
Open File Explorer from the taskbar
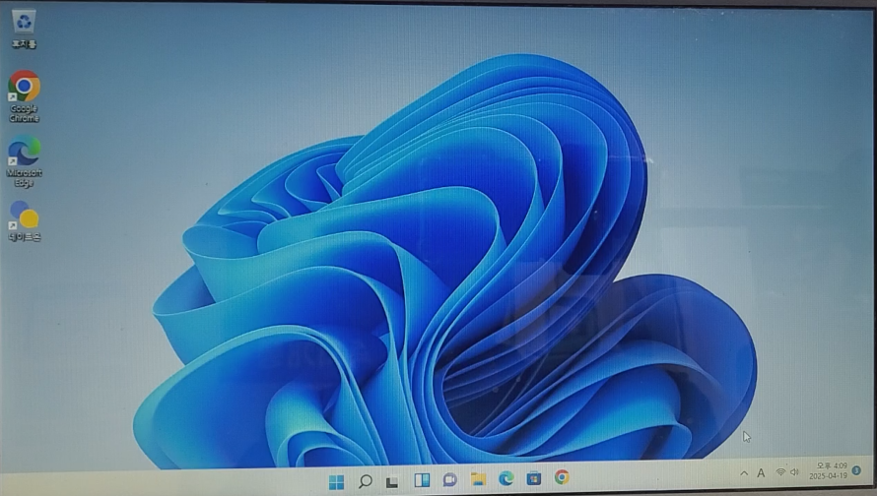click(478, 478)
